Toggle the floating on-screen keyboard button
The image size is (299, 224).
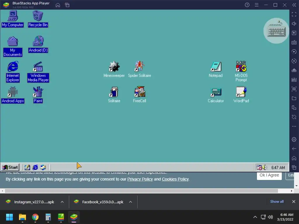(x=276, y=31)
